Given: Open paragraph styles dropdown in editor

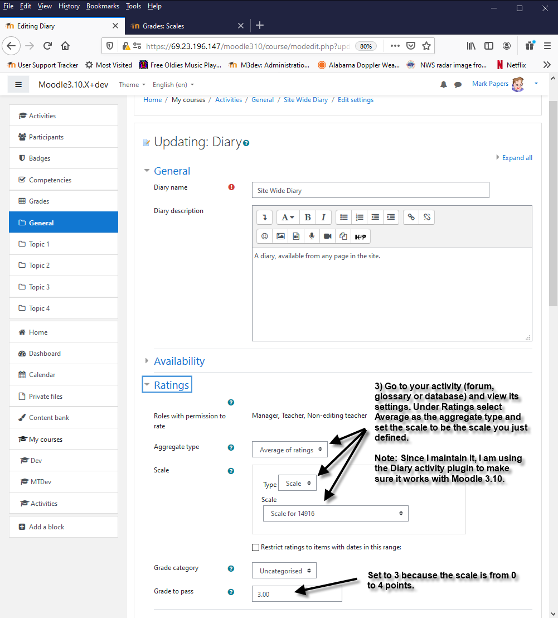Looking at the screenshot, I should [288, 217].
